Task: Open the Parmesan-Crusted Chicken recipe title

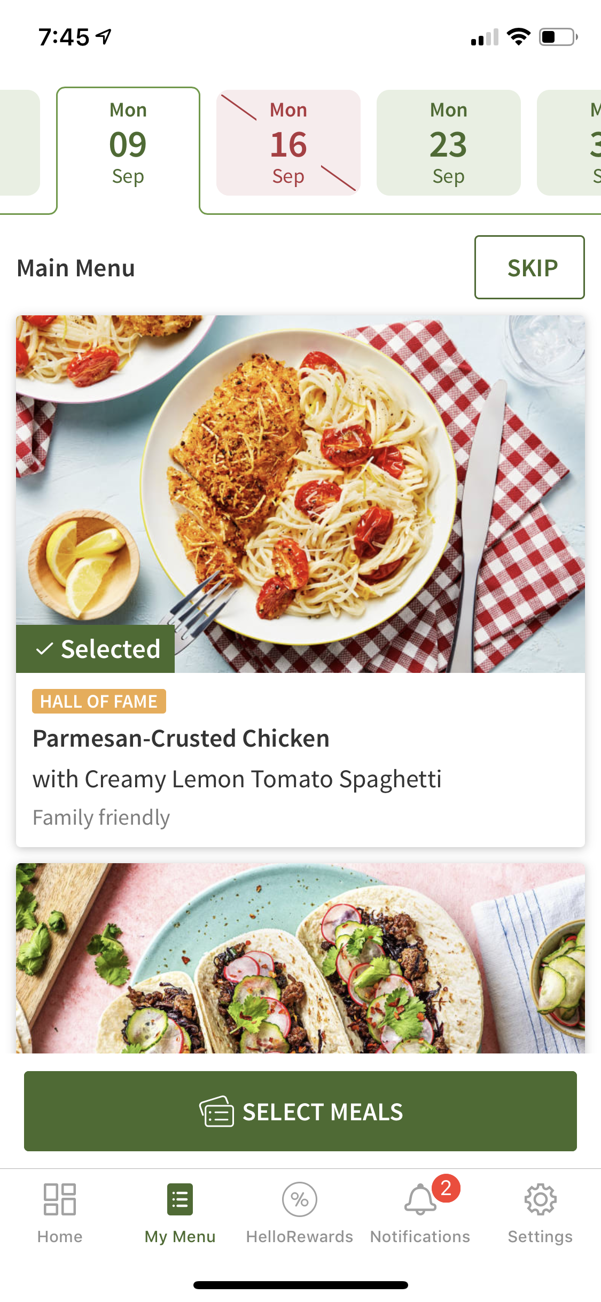Action: click(181, 739)
